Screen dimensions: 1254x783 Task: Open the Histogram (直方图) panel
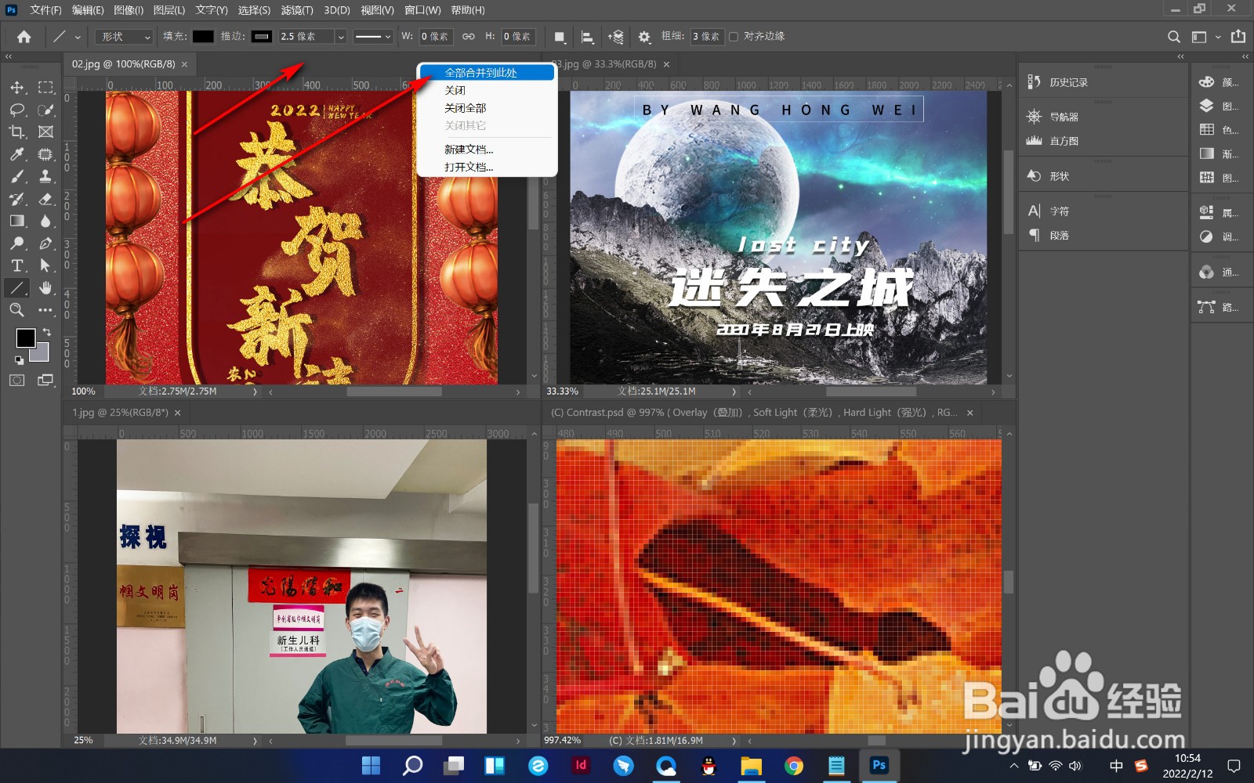[x=1053, y=141]
